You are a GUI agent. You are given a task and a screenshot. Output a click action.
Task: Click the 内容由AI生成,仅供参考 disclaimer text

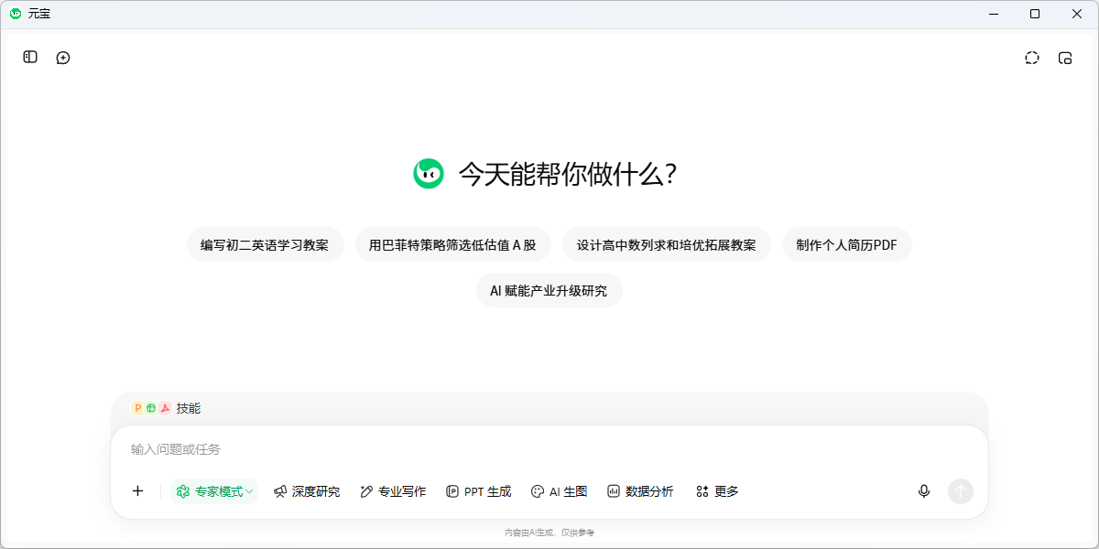[549, 533]
